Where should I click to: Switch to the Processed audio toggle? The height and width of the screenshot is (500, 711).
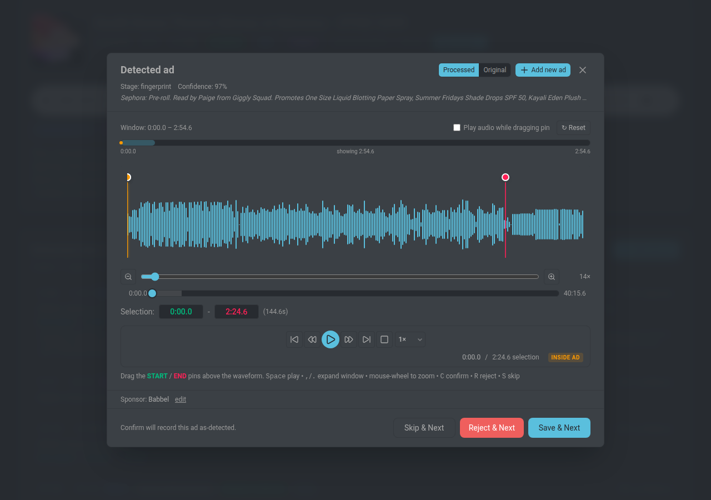(x=459, y=70)
